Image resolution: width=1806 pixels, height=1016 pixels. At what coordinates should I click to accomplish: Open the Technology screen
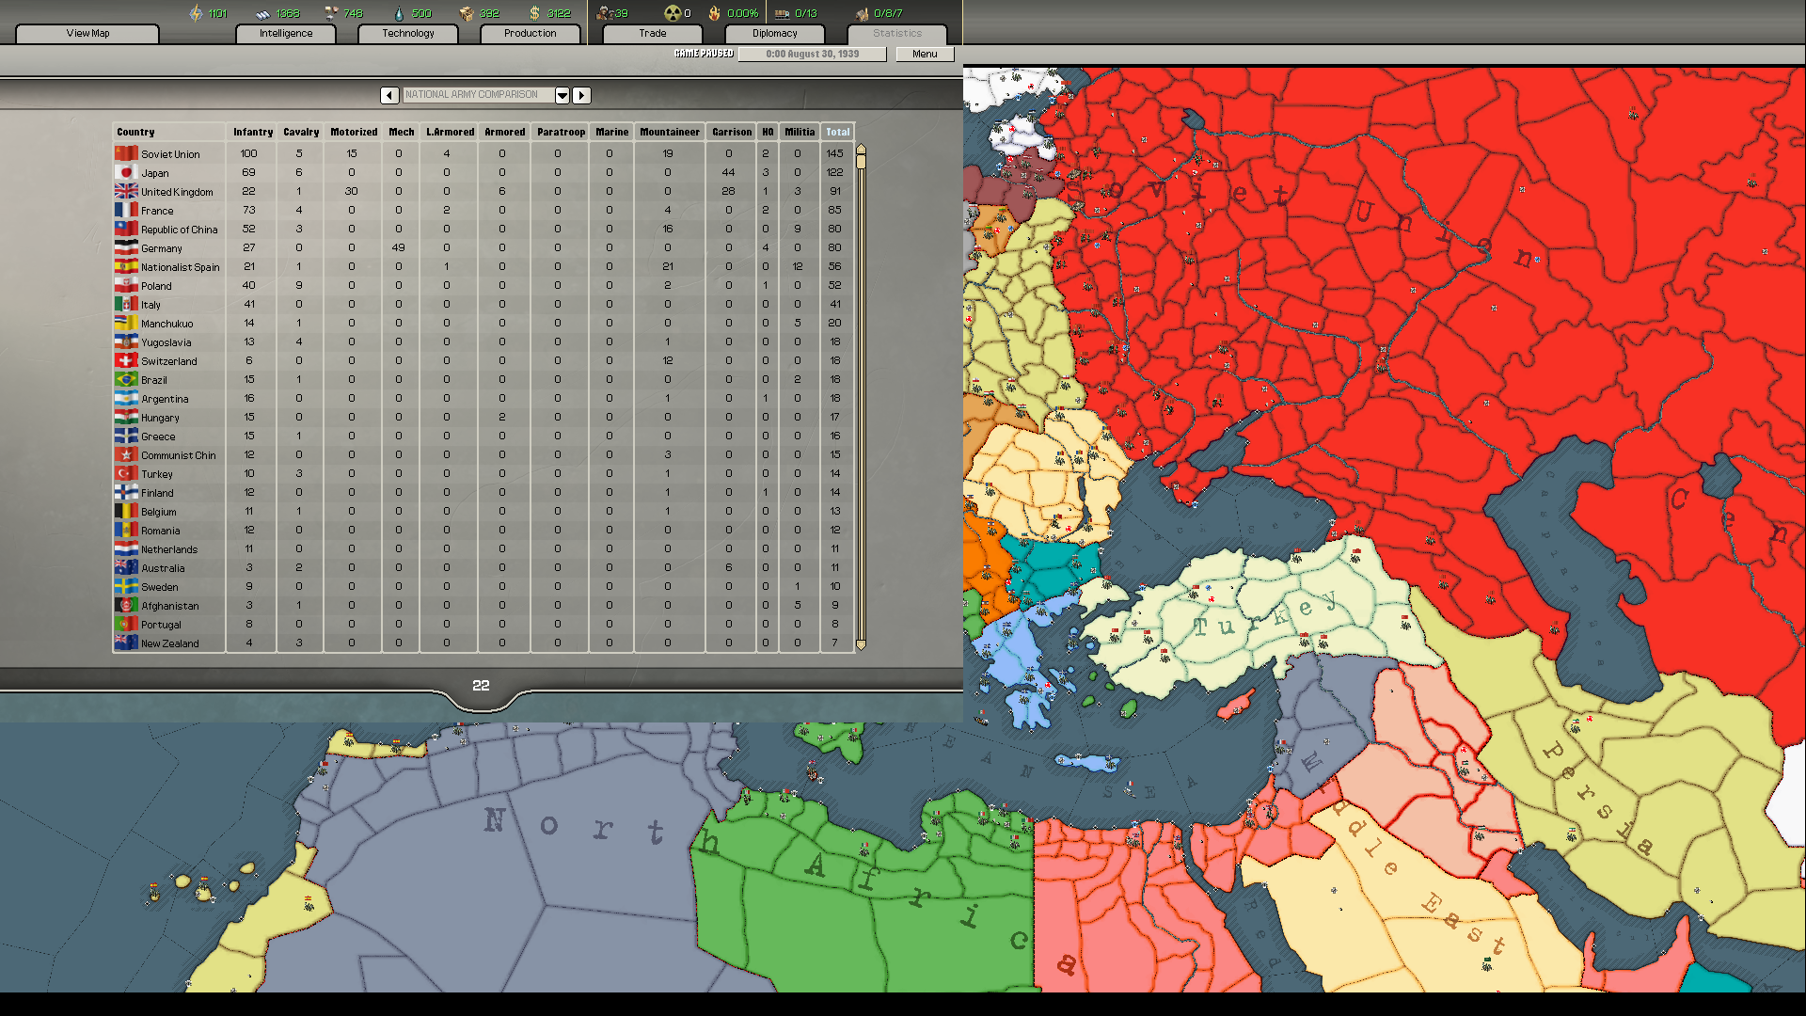pos(407,33)
